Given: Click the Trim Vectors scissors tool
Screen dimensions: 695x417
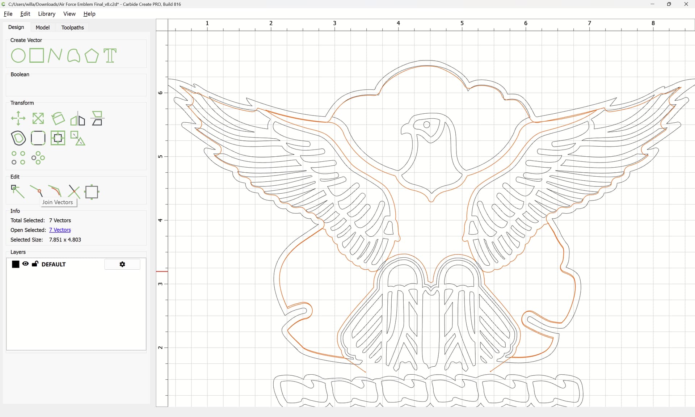Looking at the screenshot, I should pyautogui.click(x=73, y=192).
